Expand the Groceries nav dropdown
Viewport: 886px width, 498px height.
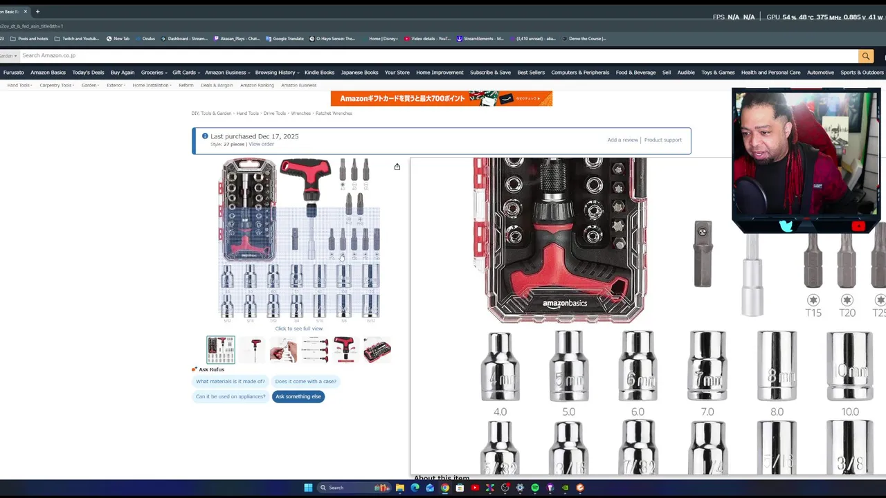(154, 73)
